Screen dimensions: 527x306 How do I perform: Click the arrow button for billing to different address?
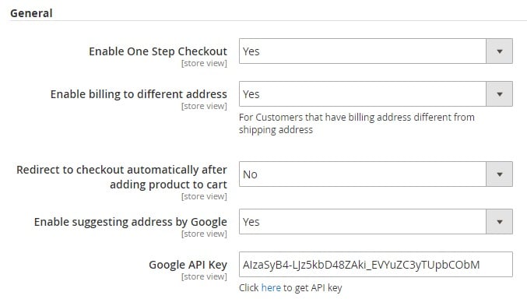[x=500, y=93]
